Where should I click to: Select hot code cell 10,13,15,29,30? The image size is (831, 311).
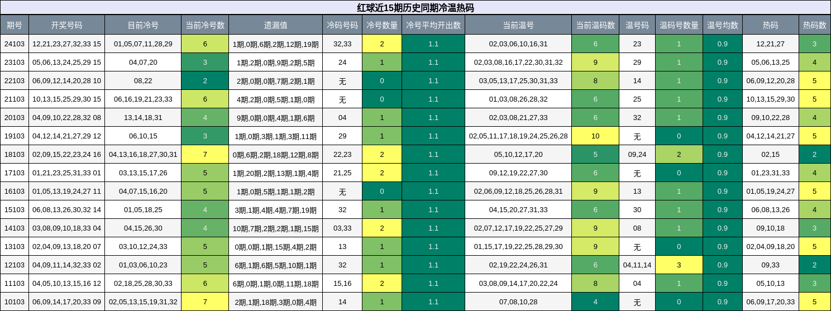(771, 99)
